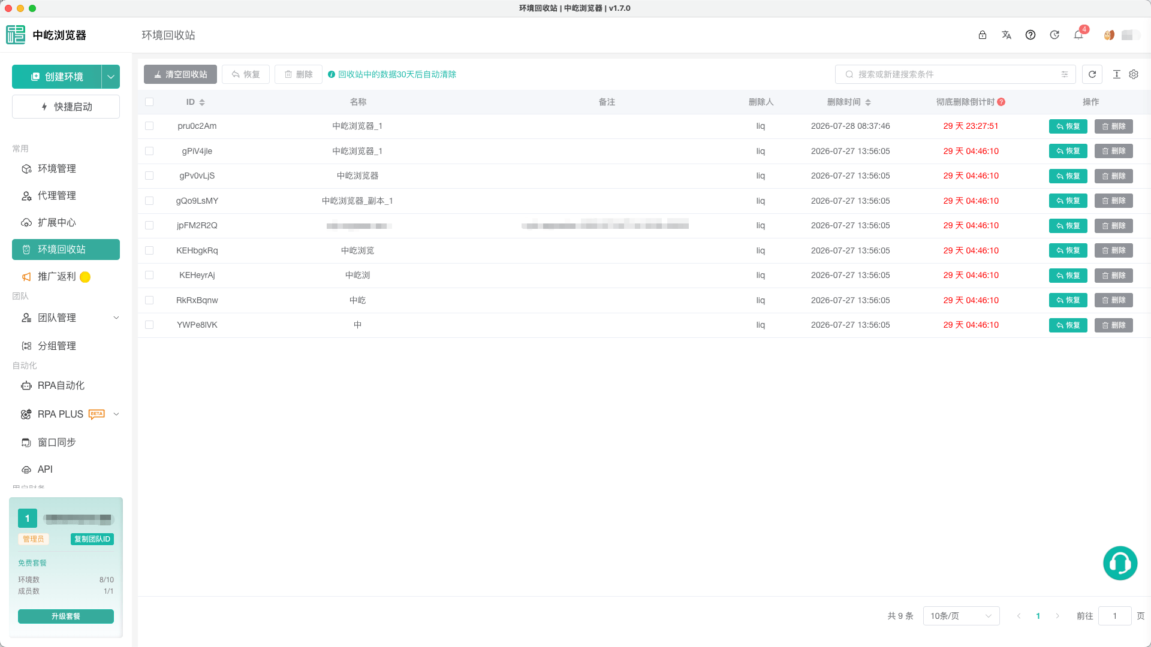Click the table refresh icon button

tap(1092, 74)
